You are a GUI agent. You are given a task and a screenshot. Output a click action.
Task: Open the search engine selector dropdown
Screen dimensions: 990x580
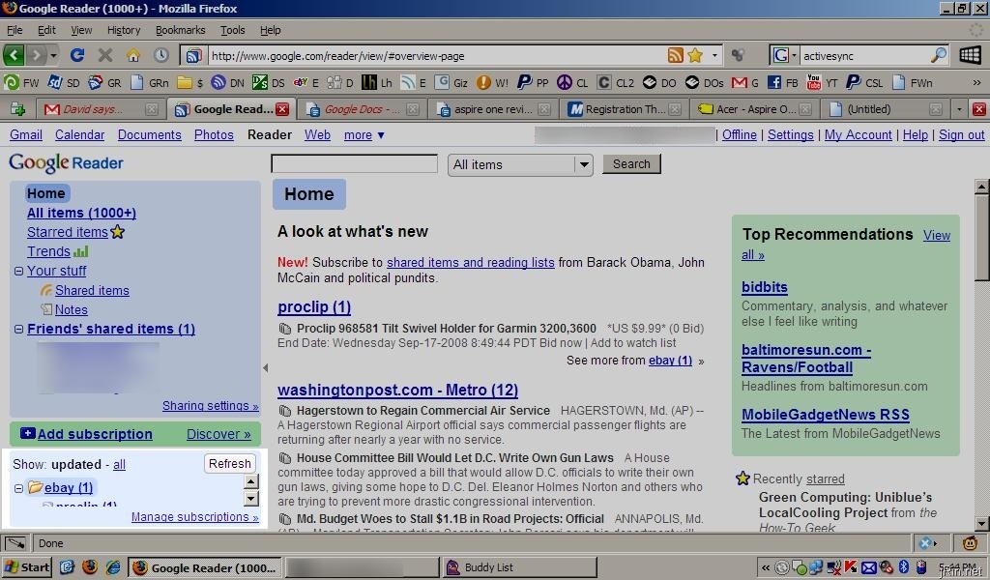coord(783,55)
